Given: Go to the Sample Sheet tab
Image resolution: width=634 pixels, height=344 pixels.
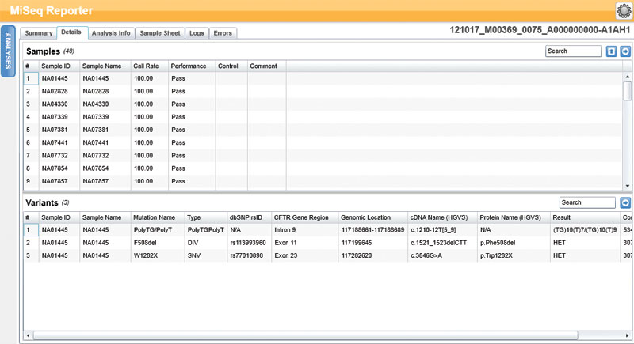Looking at the screenshot, I should (x=160, y=33).
